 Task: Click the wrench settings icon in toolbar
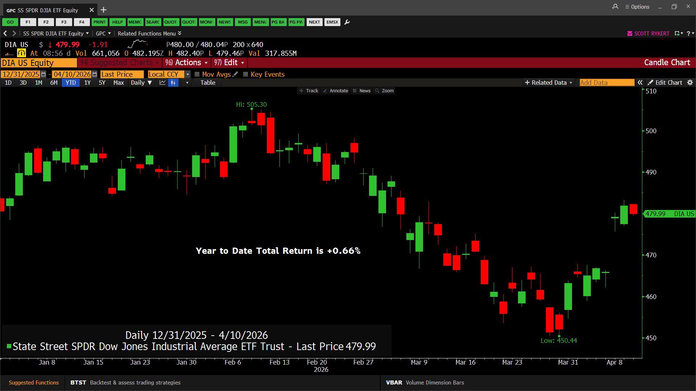point(347,22)
